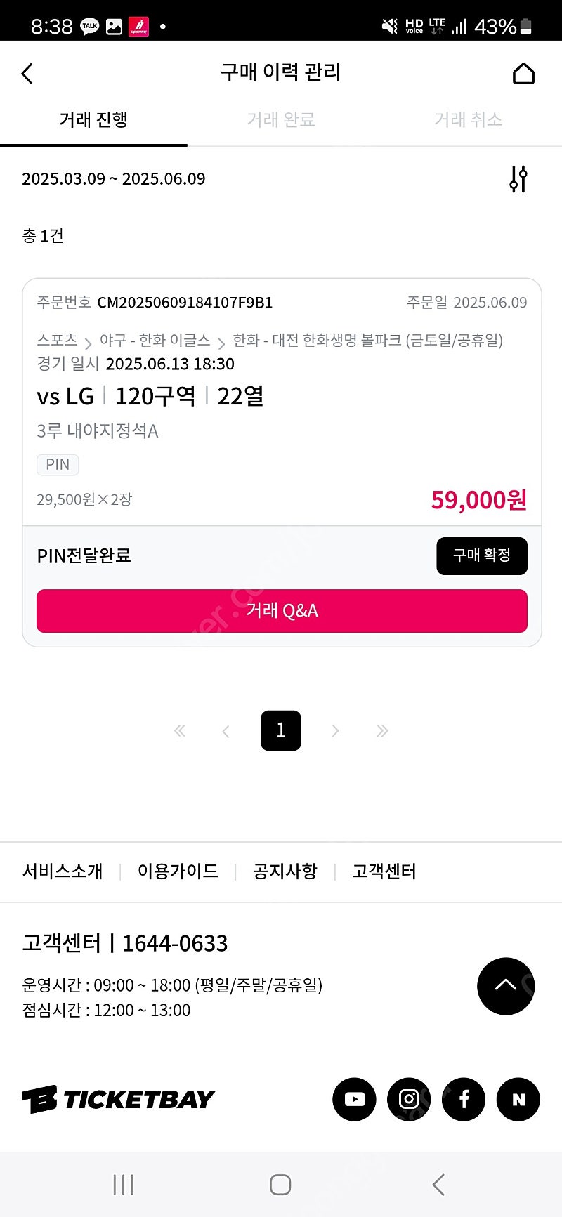The width and height of the screenshot is (562, 1217).
Task: Go to previous page chevron
Action: tap(226, 731)
